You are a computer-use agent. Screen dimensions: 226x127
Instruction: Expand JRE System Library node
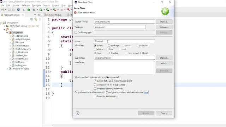point(4,26)
